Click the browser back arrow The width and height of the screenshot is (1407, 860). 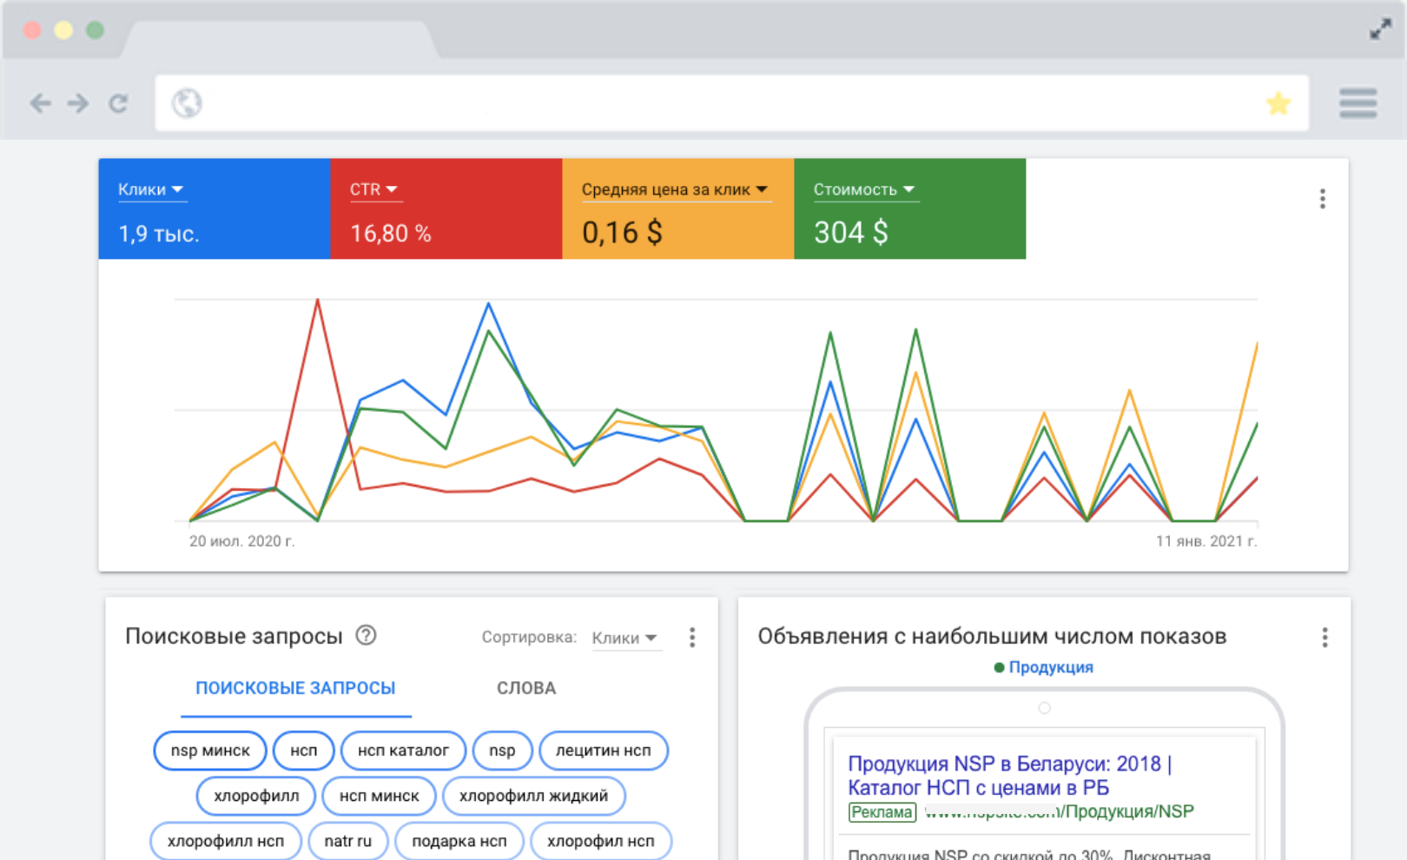(x=40, y=103)
